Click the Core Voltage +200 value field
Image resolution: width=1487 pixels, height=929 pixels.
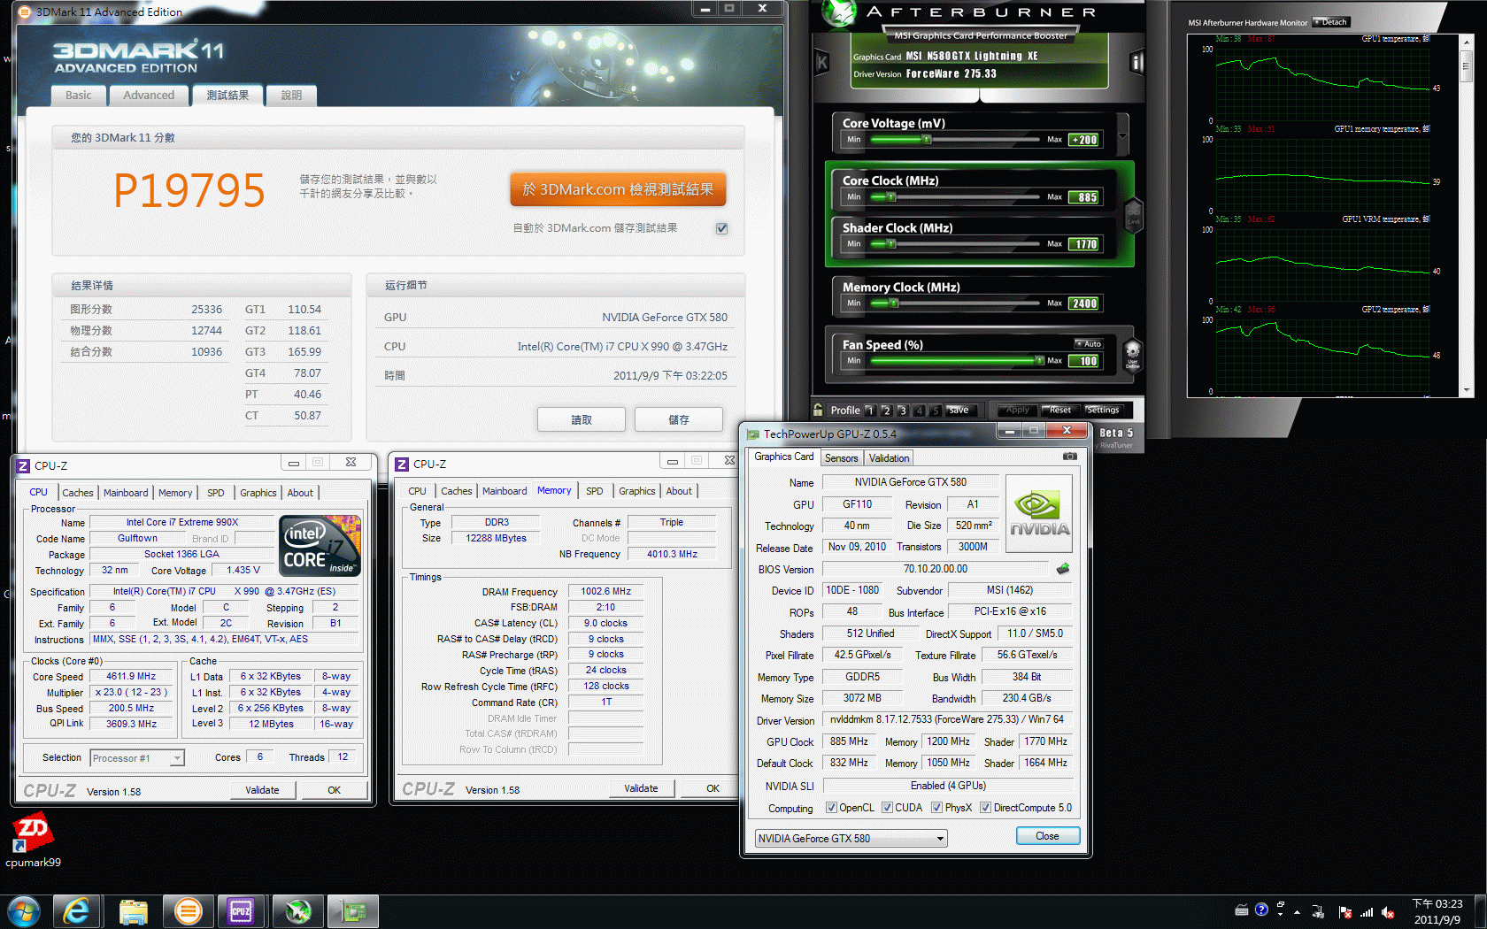pos(1085,140)
